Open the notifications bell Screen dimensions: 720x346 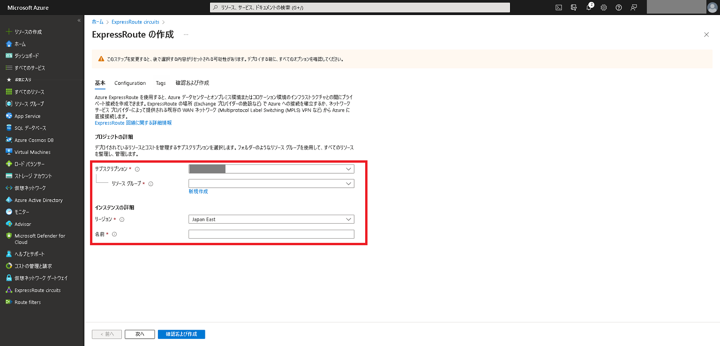point(589,8)
